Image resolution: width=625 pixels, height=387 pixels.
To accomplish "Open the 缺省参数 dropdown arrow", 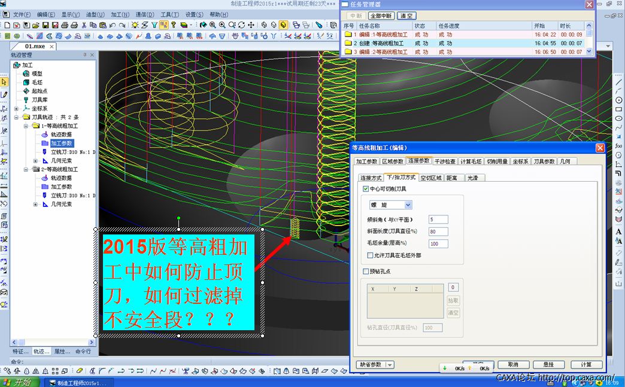I will pyautogui.click(x=390, y=365).
